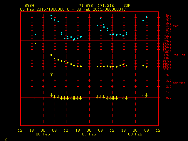This screenshot has height=141, width=188.
Task: Click the upward-pointing yellow wind arrow
Action: 51,74
